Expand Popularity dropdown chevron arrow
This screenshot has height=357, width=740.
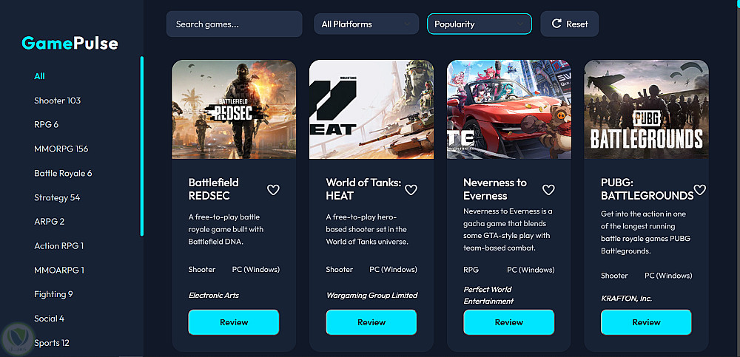(x=520, y=24)
